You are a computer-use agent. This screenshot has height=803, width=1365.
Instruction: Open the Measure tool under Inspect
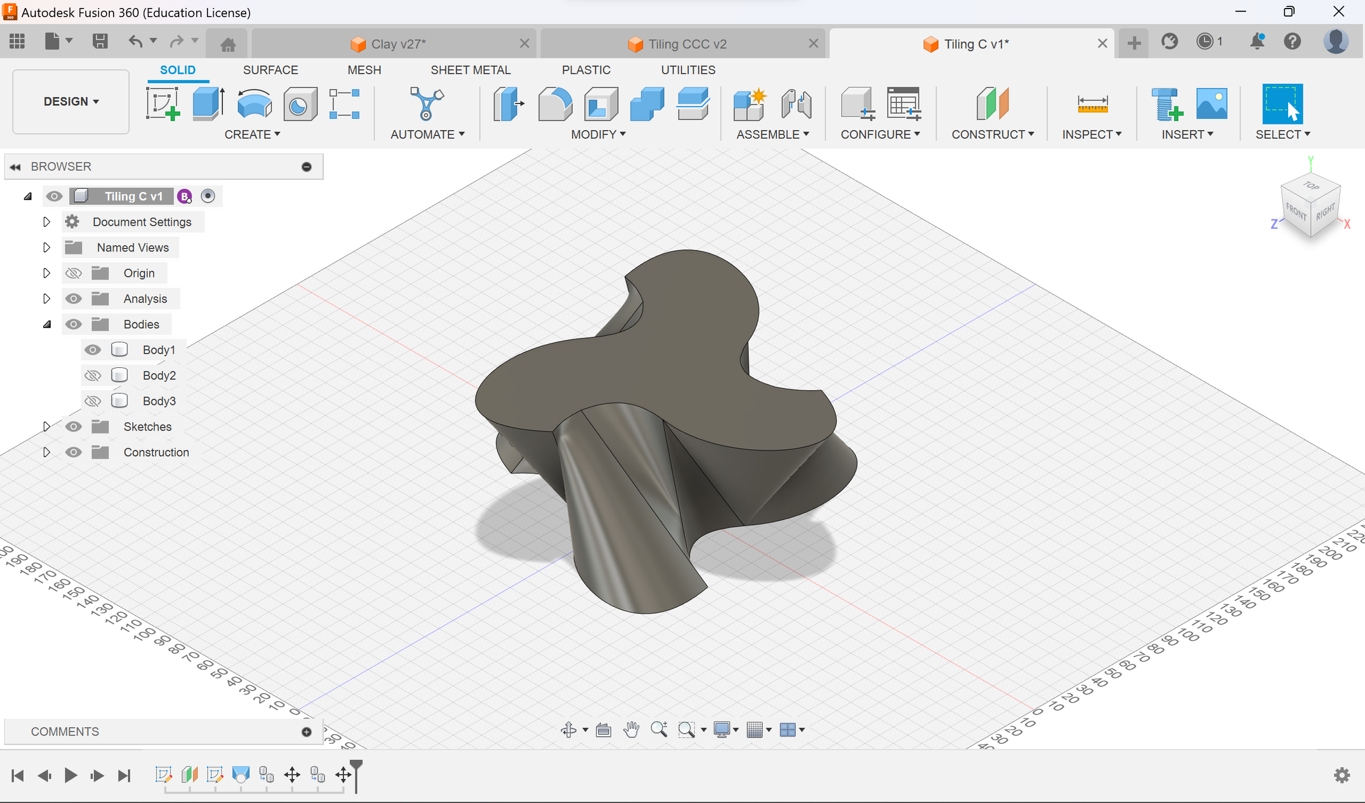click(1092, 104)
